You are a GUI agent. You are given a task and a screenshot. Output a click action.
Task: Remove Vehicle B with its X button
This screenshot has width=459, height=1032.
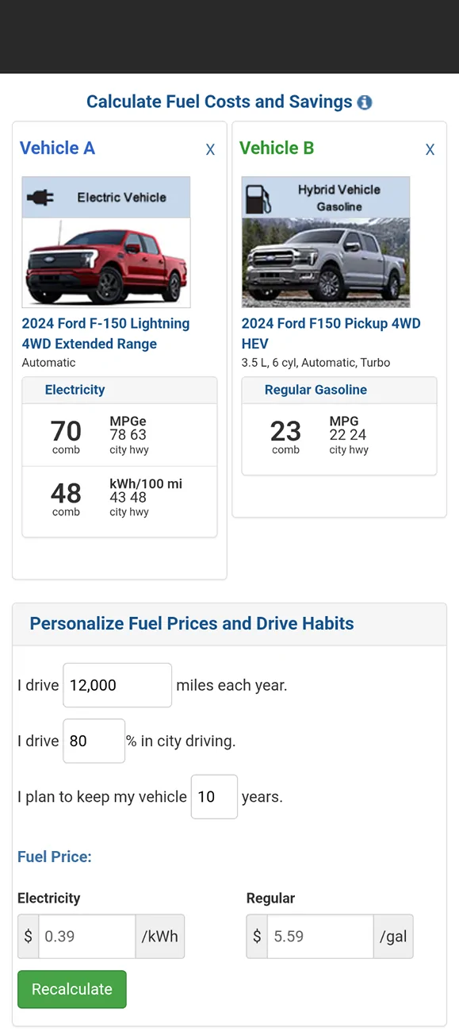[430, 149]
